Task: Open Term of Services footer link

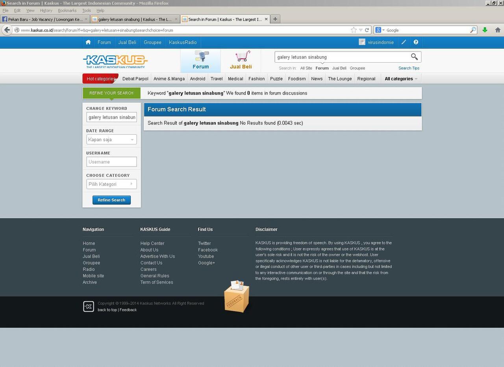Action: click(157, 282)
